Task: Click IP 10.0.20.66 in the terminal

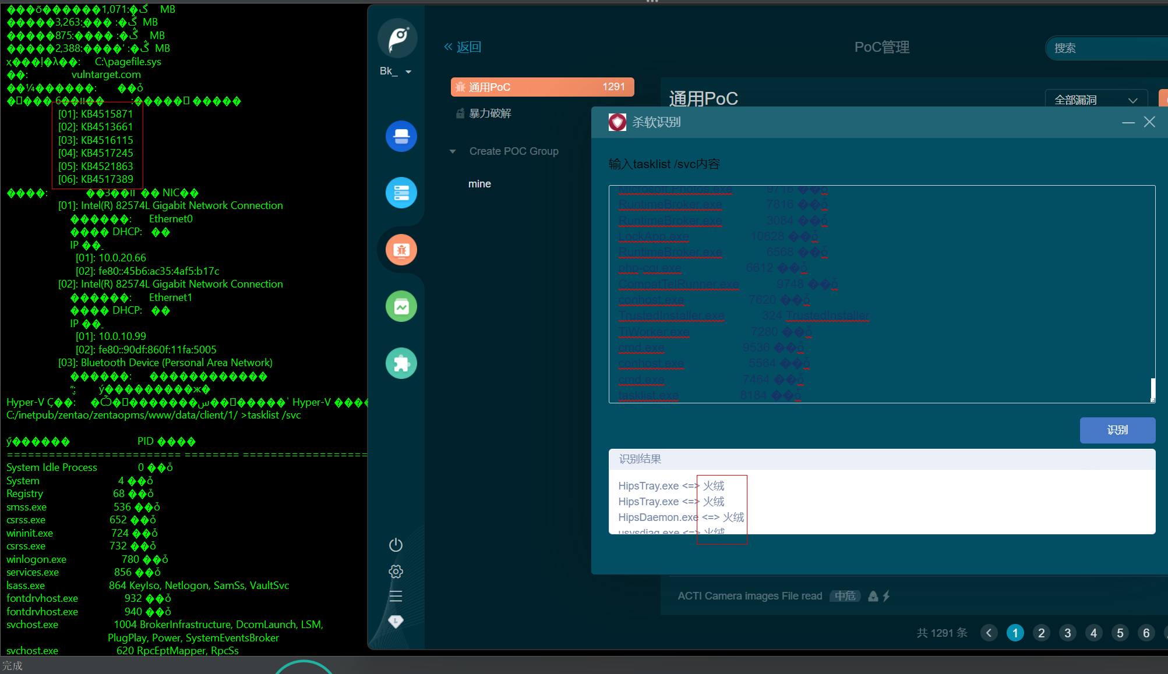Action: click(122, 258)
